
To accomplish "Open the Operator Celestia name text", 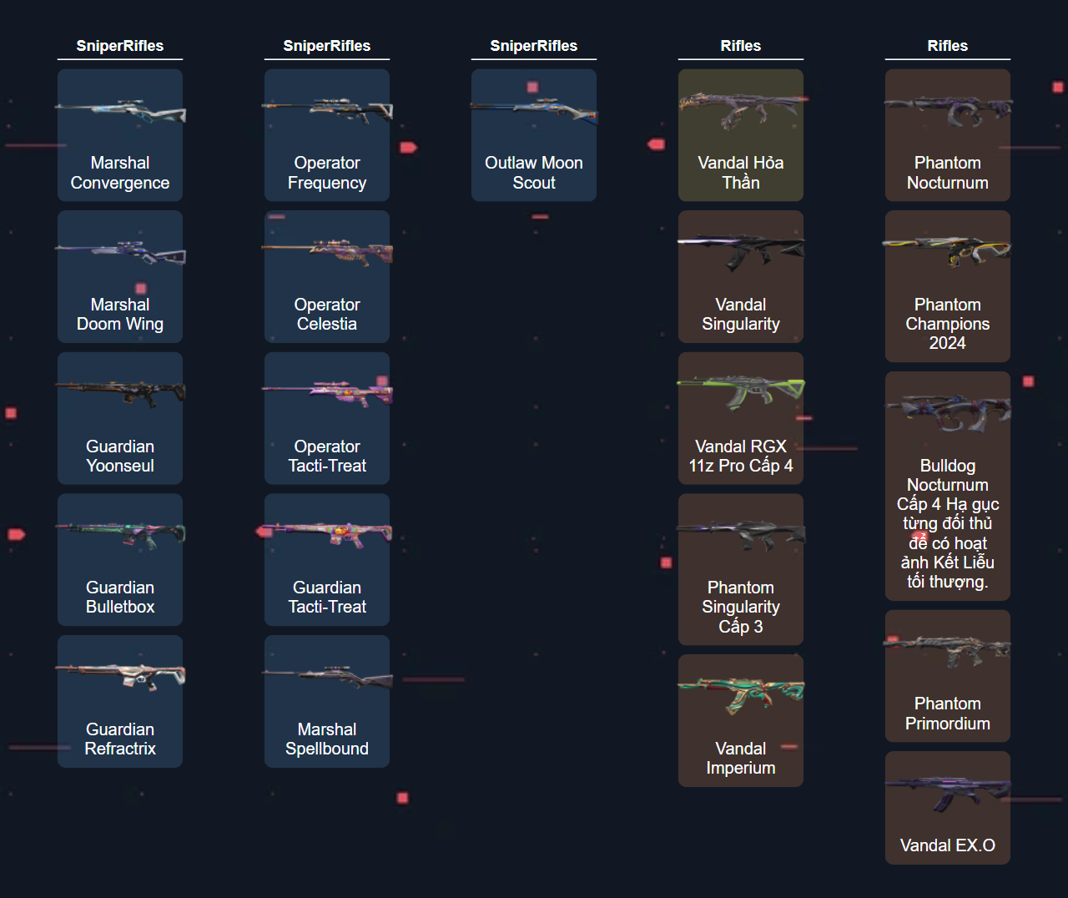I will click(x=327, y=315).
